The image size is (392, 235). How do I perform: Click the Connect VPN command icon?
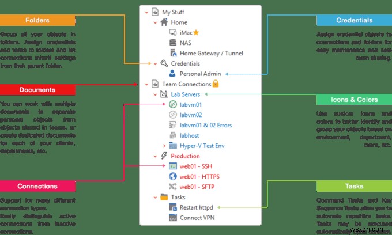(173, 218)
